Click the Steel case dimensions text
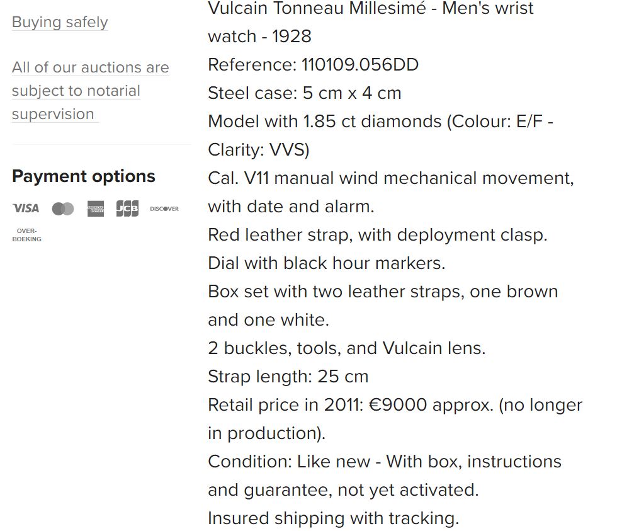 pos(304,93)
